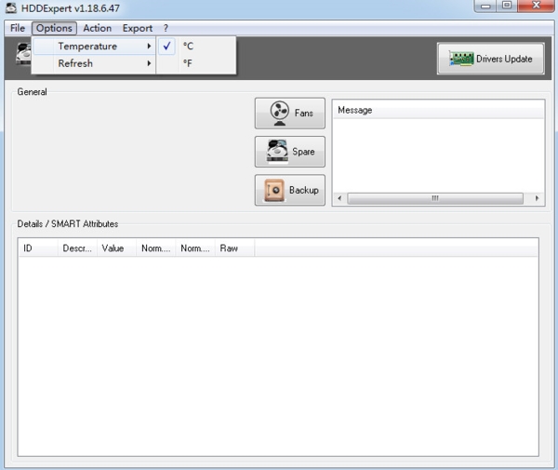Viewport: 558px width, 470px height.
Task: Close the open Options menu
Action: click(x=54, y=28)
